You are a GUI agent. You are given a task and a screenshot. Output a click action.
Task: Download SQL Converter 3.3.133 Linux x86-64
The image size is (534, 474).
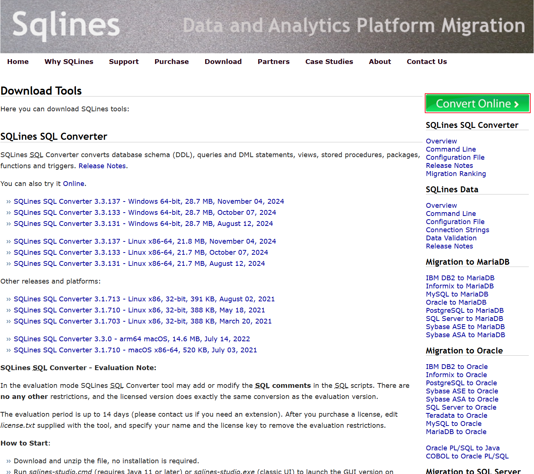pyautogui.click(x=141, y=253)
